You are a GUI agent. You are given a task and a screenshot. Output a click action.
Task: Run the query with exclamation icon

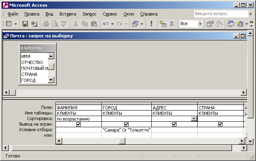(x=151, y=24)
